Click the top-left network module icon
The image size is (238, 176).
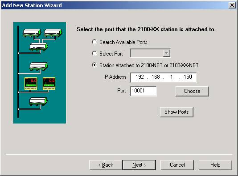(32, 33)
